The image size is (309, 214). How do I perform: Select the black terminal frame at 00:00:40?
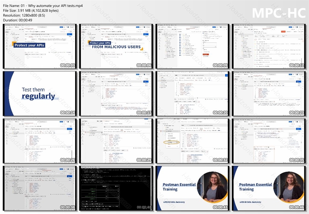(116, 188)
